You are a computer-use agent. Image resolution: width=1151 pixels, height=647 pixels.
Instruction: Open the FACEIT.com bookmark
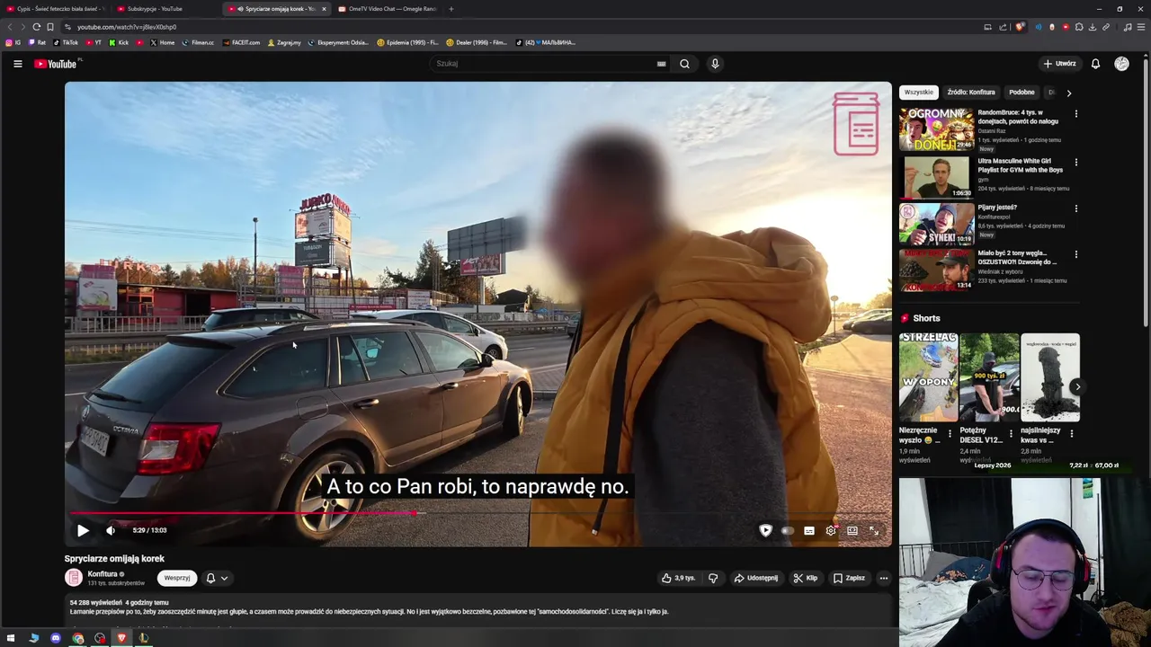coord(242,42)
